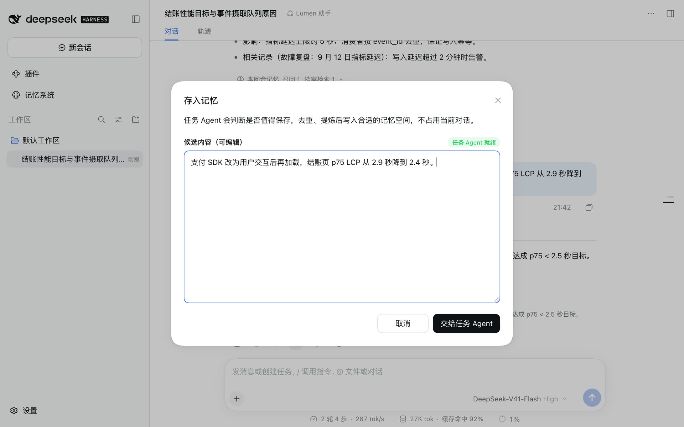Click the deepseek logo
This screenshot has height=427, width=684.
42,19
